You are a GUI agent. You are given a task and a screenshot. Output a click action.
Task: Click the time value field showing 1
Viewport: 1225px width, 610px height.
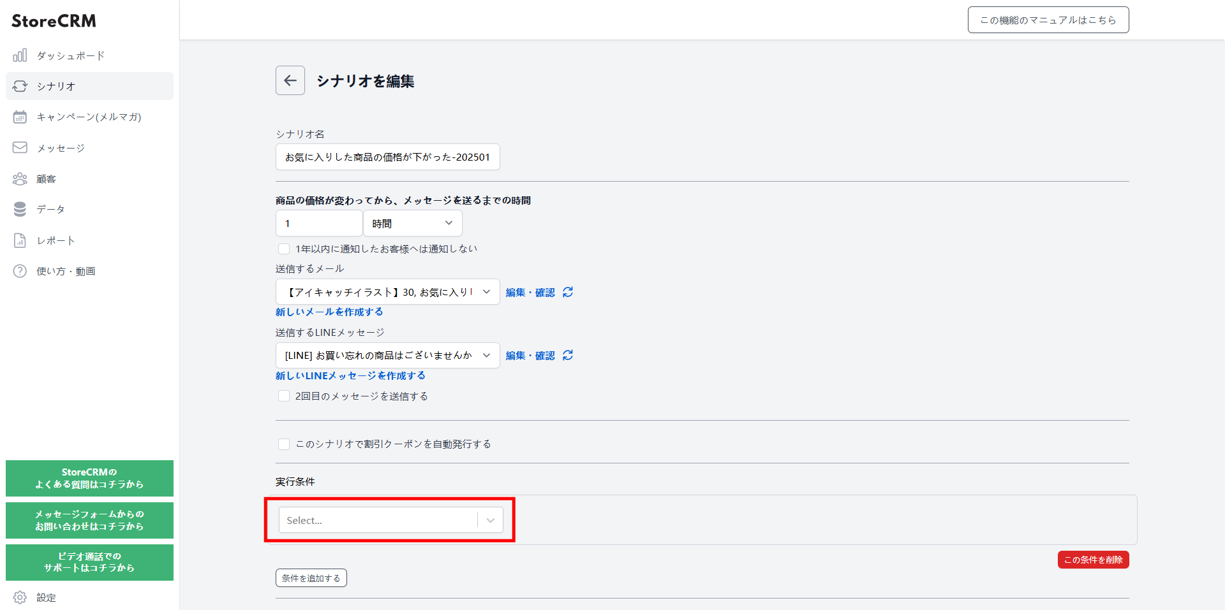[x=319, y=223]
